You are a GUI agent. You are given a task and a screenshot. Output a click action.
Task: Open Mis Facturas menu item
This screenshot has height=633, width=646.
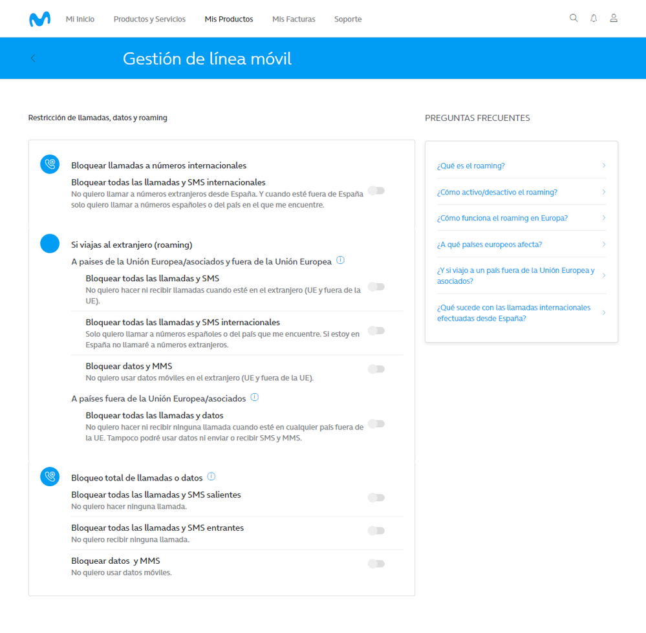coord(294,19)
